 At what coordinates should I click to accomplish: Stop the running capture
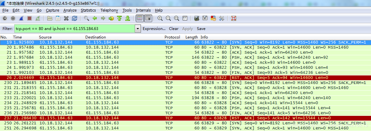tap(29, 18)
